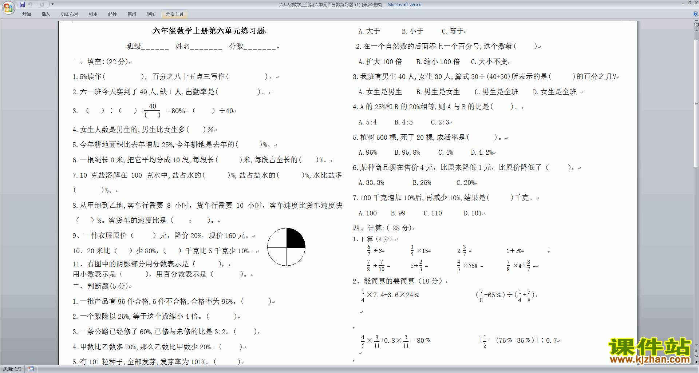This screenshot has width=699, height=373.
Task: Click option C.男生是全班
Action: pos(496,92)
